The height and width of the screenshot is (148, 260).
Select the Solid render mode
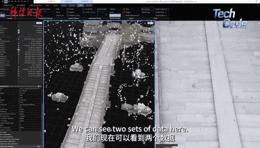click(x=112, y=12)
